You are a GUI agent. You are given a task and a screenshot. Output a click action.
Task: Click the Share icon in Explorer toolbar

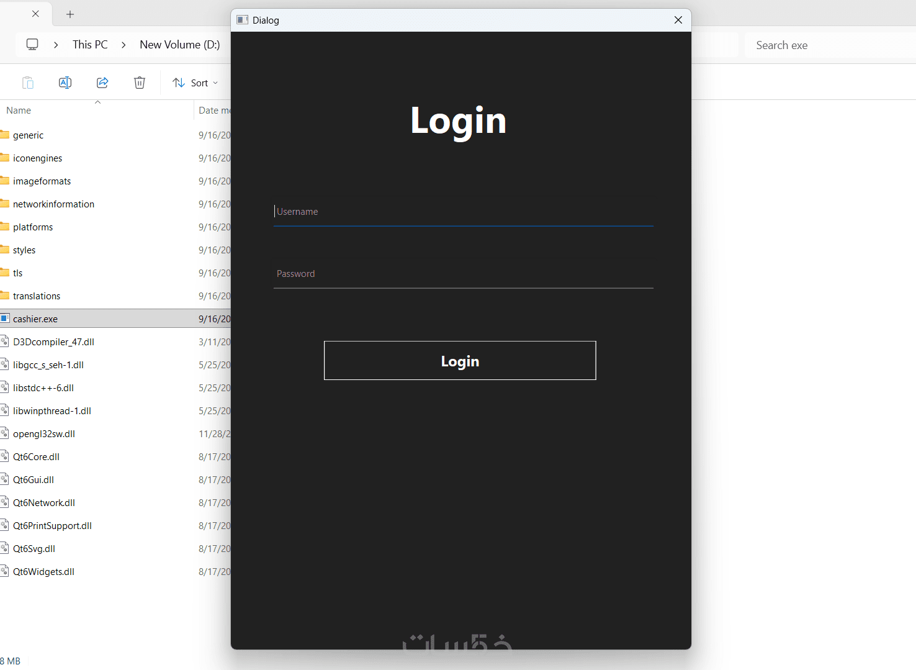102,83
